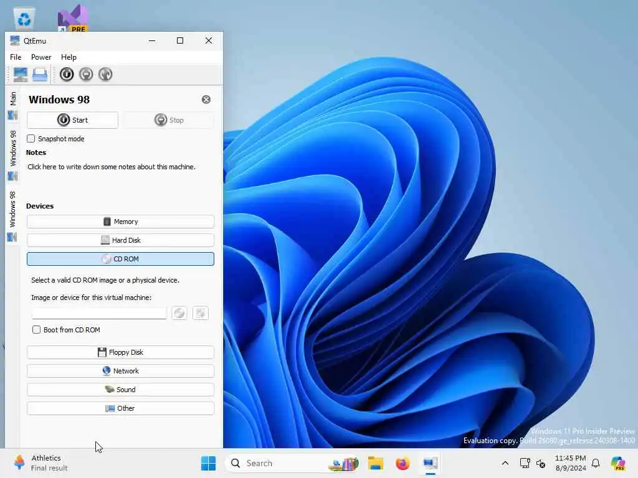
Task: Click QtEmu taskbar icon
Action: 430,463
